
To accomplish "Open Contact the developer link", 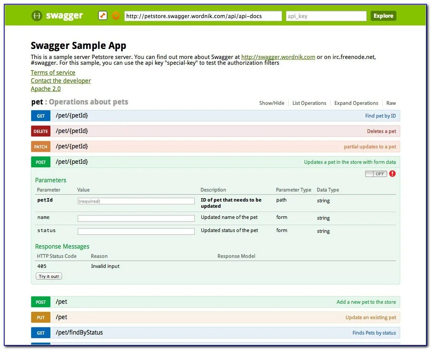I will coord(61,81).
